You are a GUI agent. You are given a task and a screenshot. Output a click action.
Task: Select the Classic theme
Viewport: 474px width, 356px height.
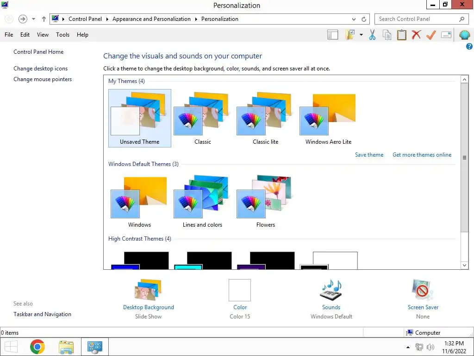point(203,118)
